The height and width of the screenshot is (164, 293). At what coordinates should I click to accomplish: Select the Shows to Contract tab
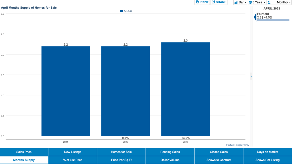[x=219, y=160]
